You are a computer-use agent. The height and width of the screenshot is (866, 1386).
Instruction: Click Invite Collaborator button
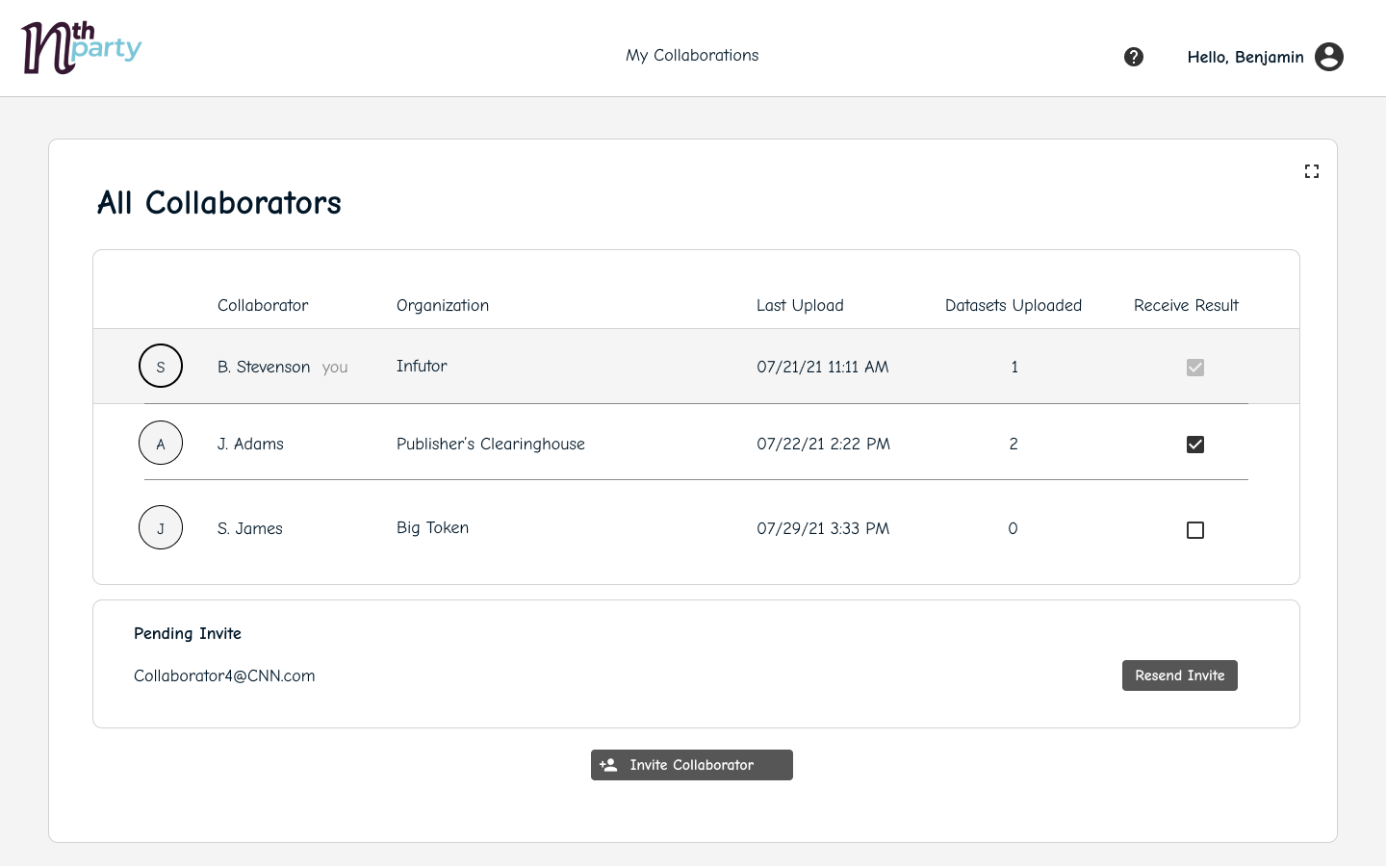(x=692, y=765)
